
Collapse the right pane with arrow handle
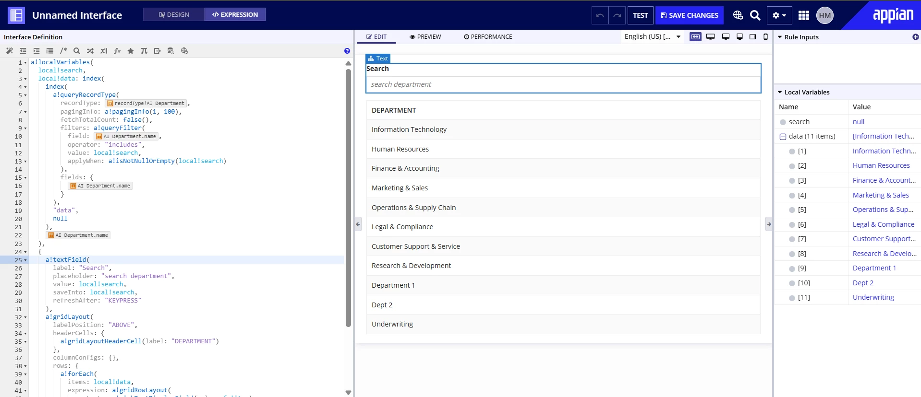[769, 224]
